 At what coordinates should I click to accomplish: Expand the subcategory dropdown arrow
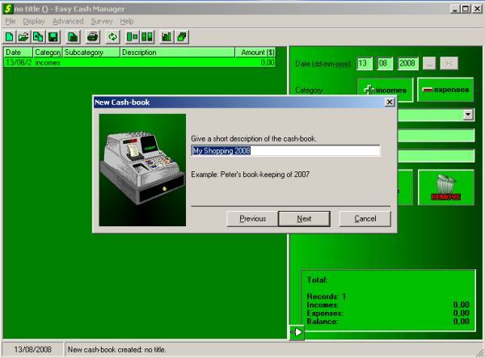tap(468, 115)
